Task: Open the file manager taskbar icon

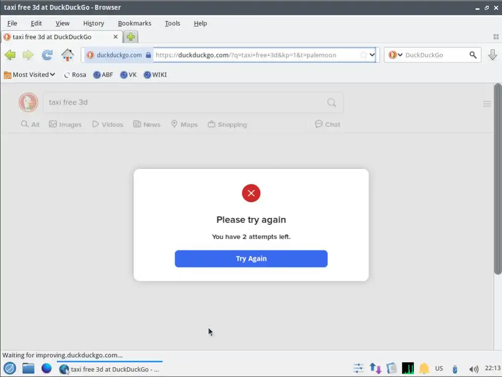Action: [28, 368]
